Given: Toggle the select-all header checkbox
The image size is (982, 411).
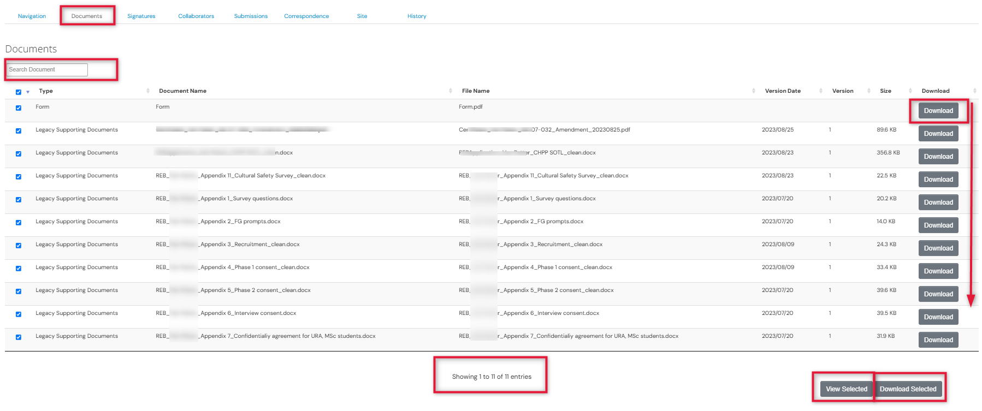Looking at the screenshot, I should coord(19,92).
